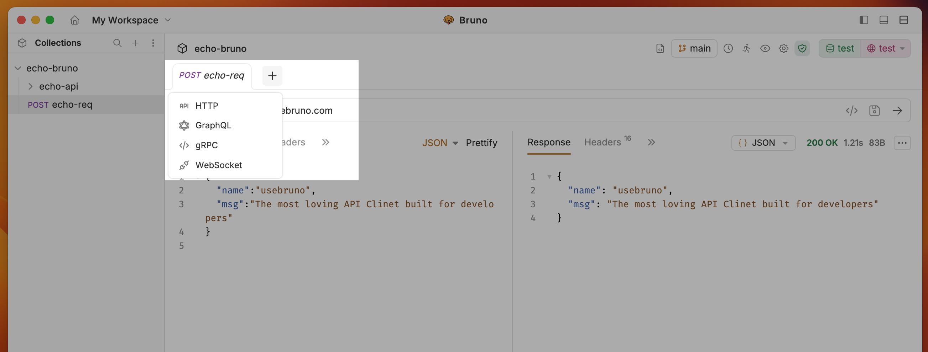Toggle the right sidebar panel icon
This screenshot has height=352, width=928.
(864, 20)
